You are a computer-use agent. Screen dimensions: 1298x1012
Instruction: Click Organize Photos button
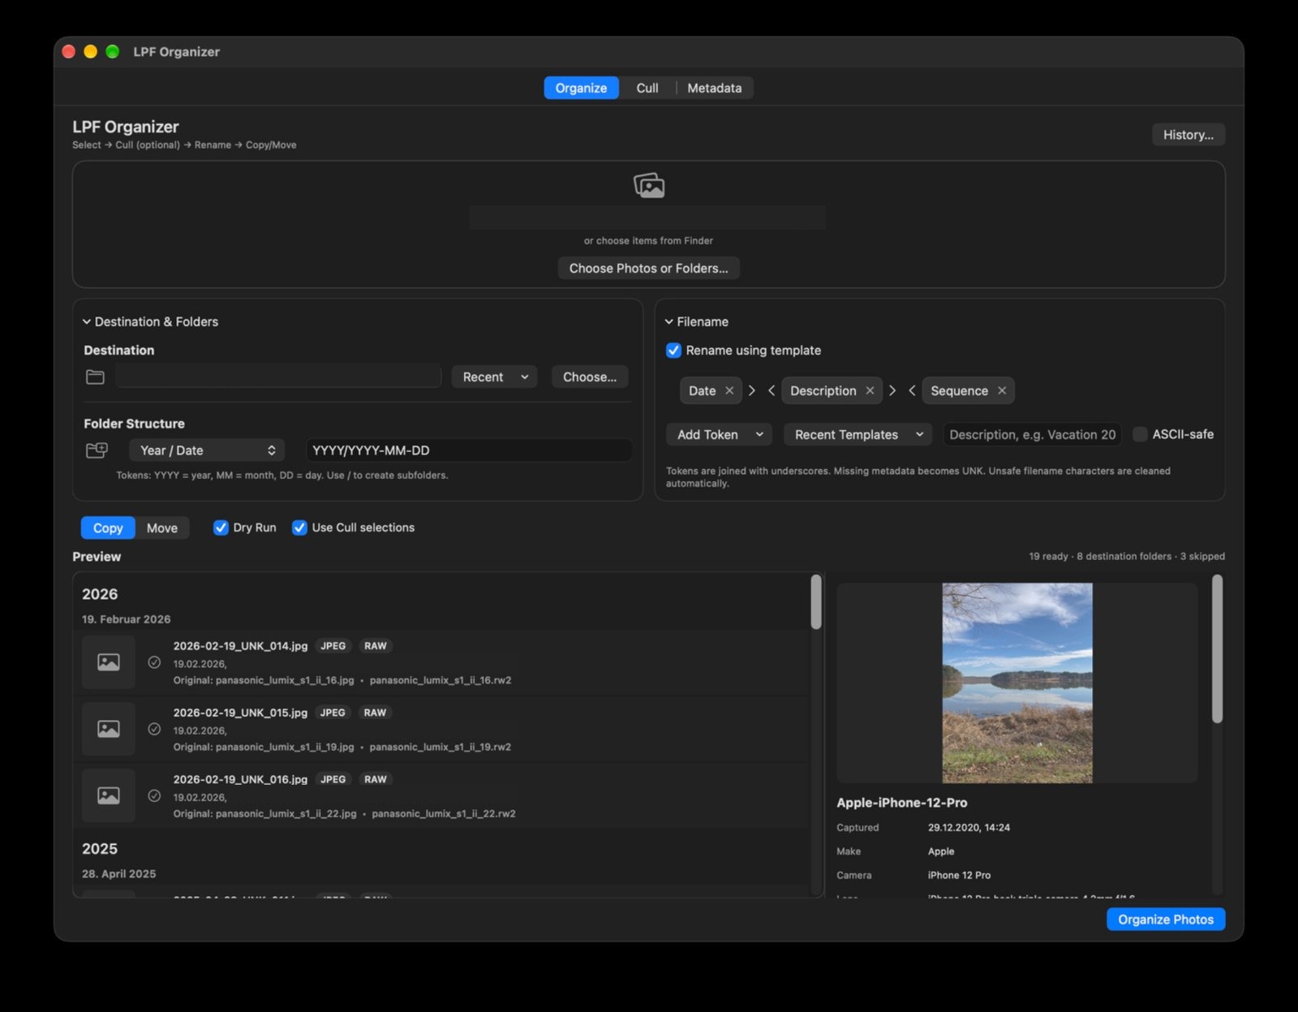(x=1166, y=919)
